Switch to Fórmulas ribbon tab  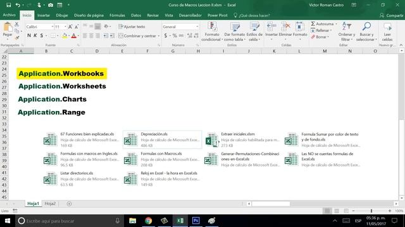click(x=117, y=15)
